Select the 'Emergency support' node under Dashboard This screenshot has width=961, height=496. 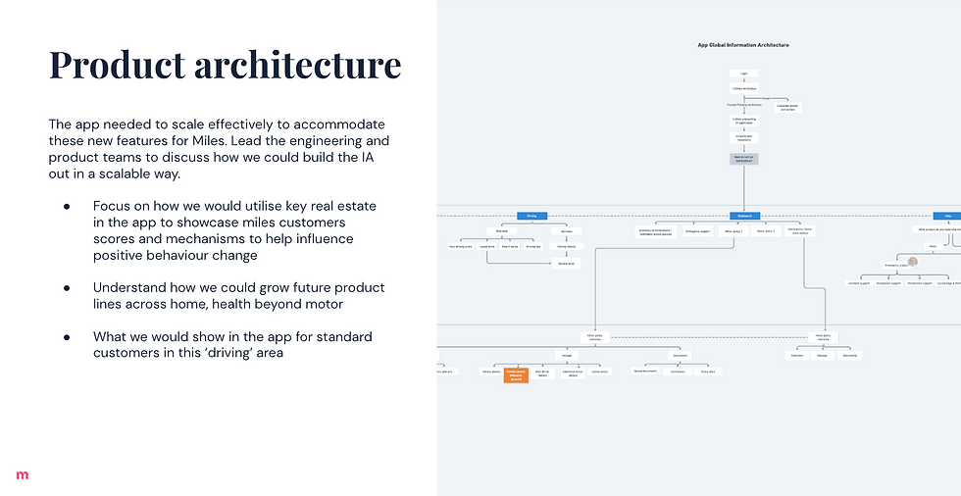(x=698, y=231)
